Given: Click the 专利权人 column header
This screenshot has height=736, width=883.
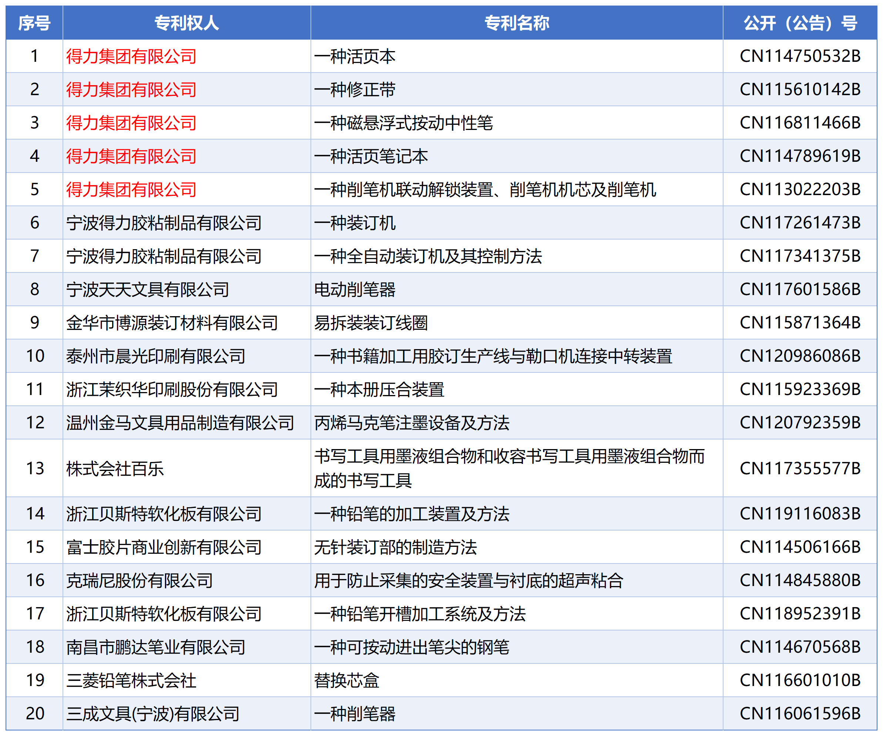Looking at the screenshot, I should [x=187, y=23].
